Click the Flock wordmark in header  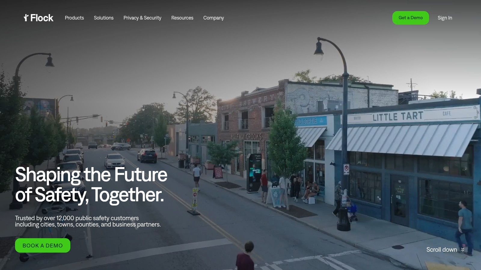[42, 18]
